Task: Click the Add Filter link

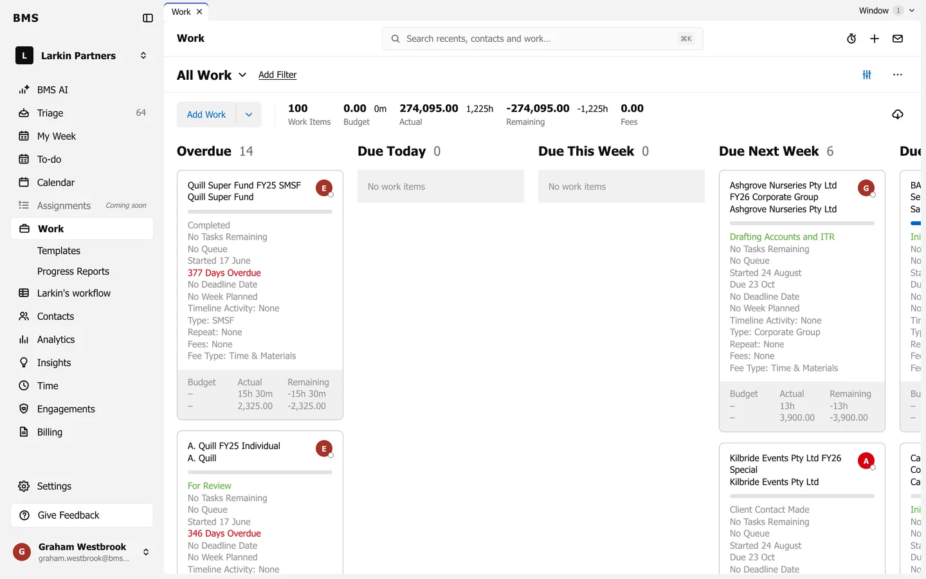Action: [278, 75]
